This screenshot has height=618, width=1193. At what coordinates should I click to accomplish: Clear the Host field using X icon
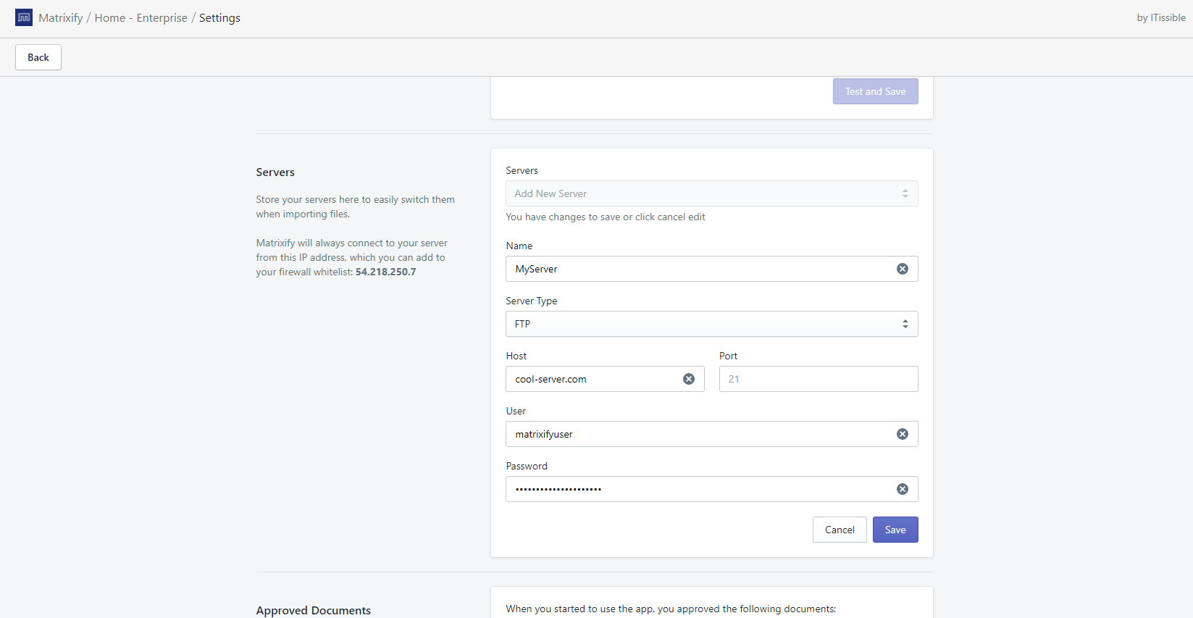click(x=689, y=379)
